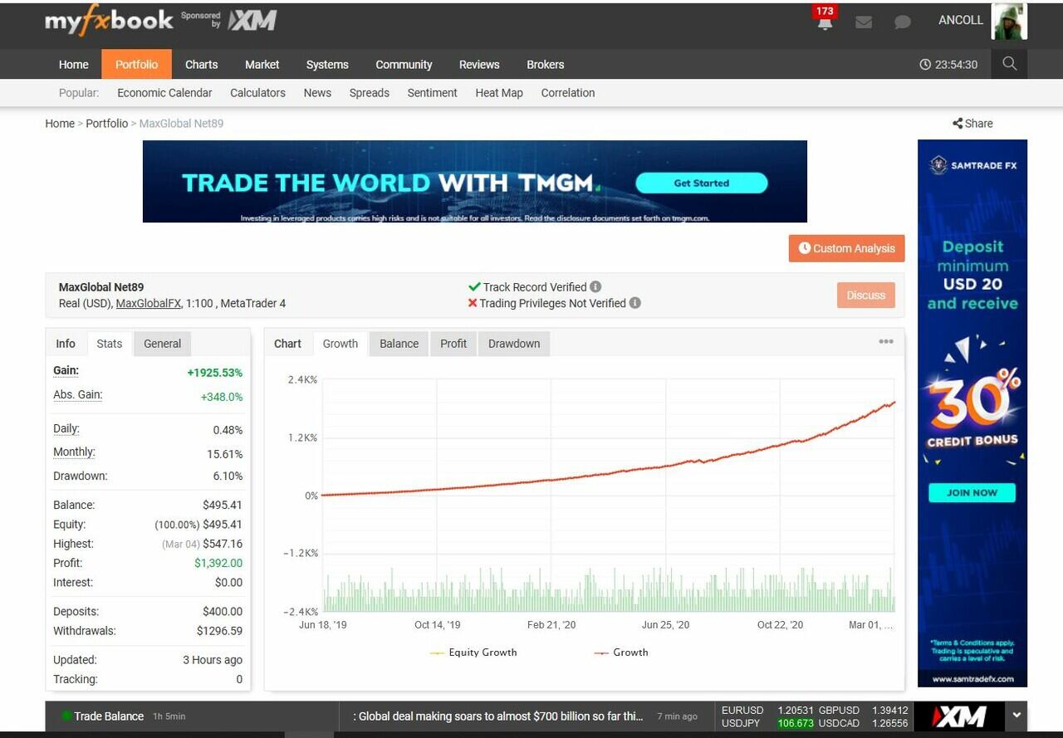The width and height of the screenshot is (1063, 738).
Task: Open the Systems menu
Action: [x=327, y=65]
